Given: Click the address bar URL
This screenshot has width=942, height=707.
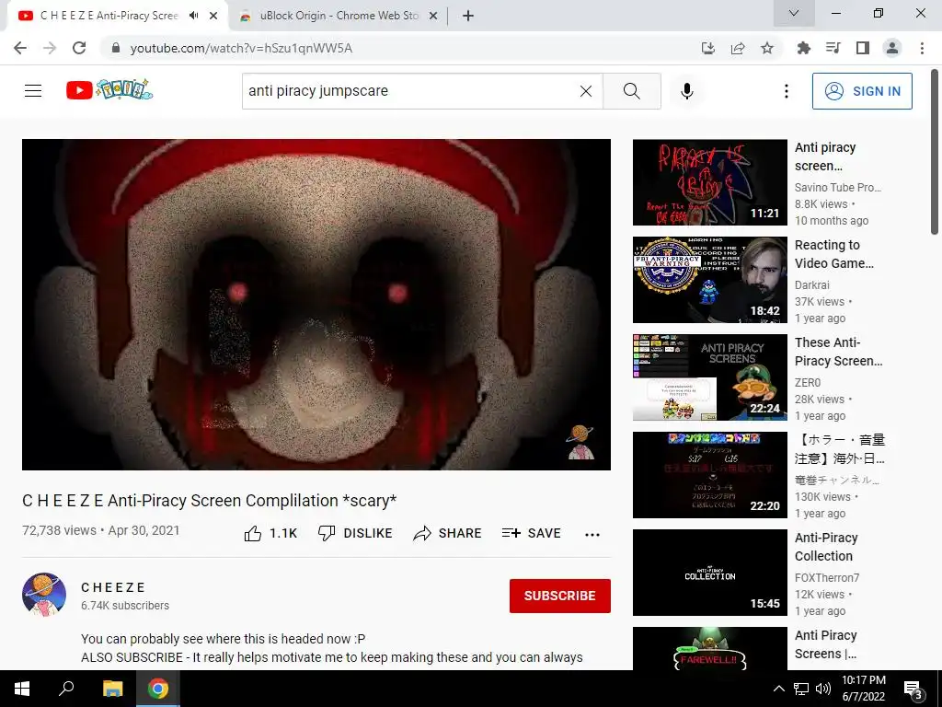Looking at the screenshot, I should (241, 48).
